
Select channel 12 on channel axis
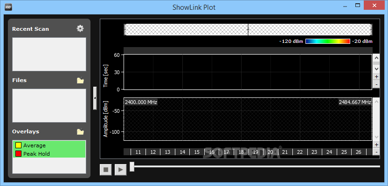pyautogui.click(x=153, y=152)
